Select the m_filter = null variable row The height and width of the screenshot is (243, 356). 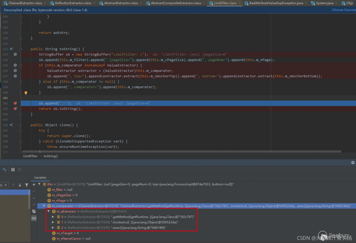pos(62,190)
